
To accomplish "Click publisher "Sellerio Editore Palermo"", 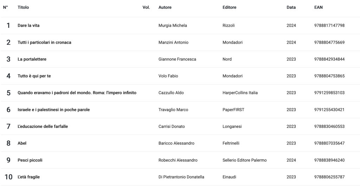I will coord(244,160).
